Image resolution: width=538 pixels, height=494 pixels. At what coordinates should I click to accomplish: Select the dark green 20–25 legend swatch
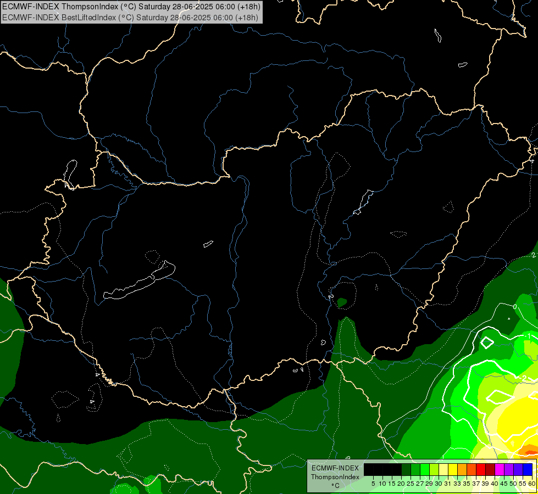[406, 470]
